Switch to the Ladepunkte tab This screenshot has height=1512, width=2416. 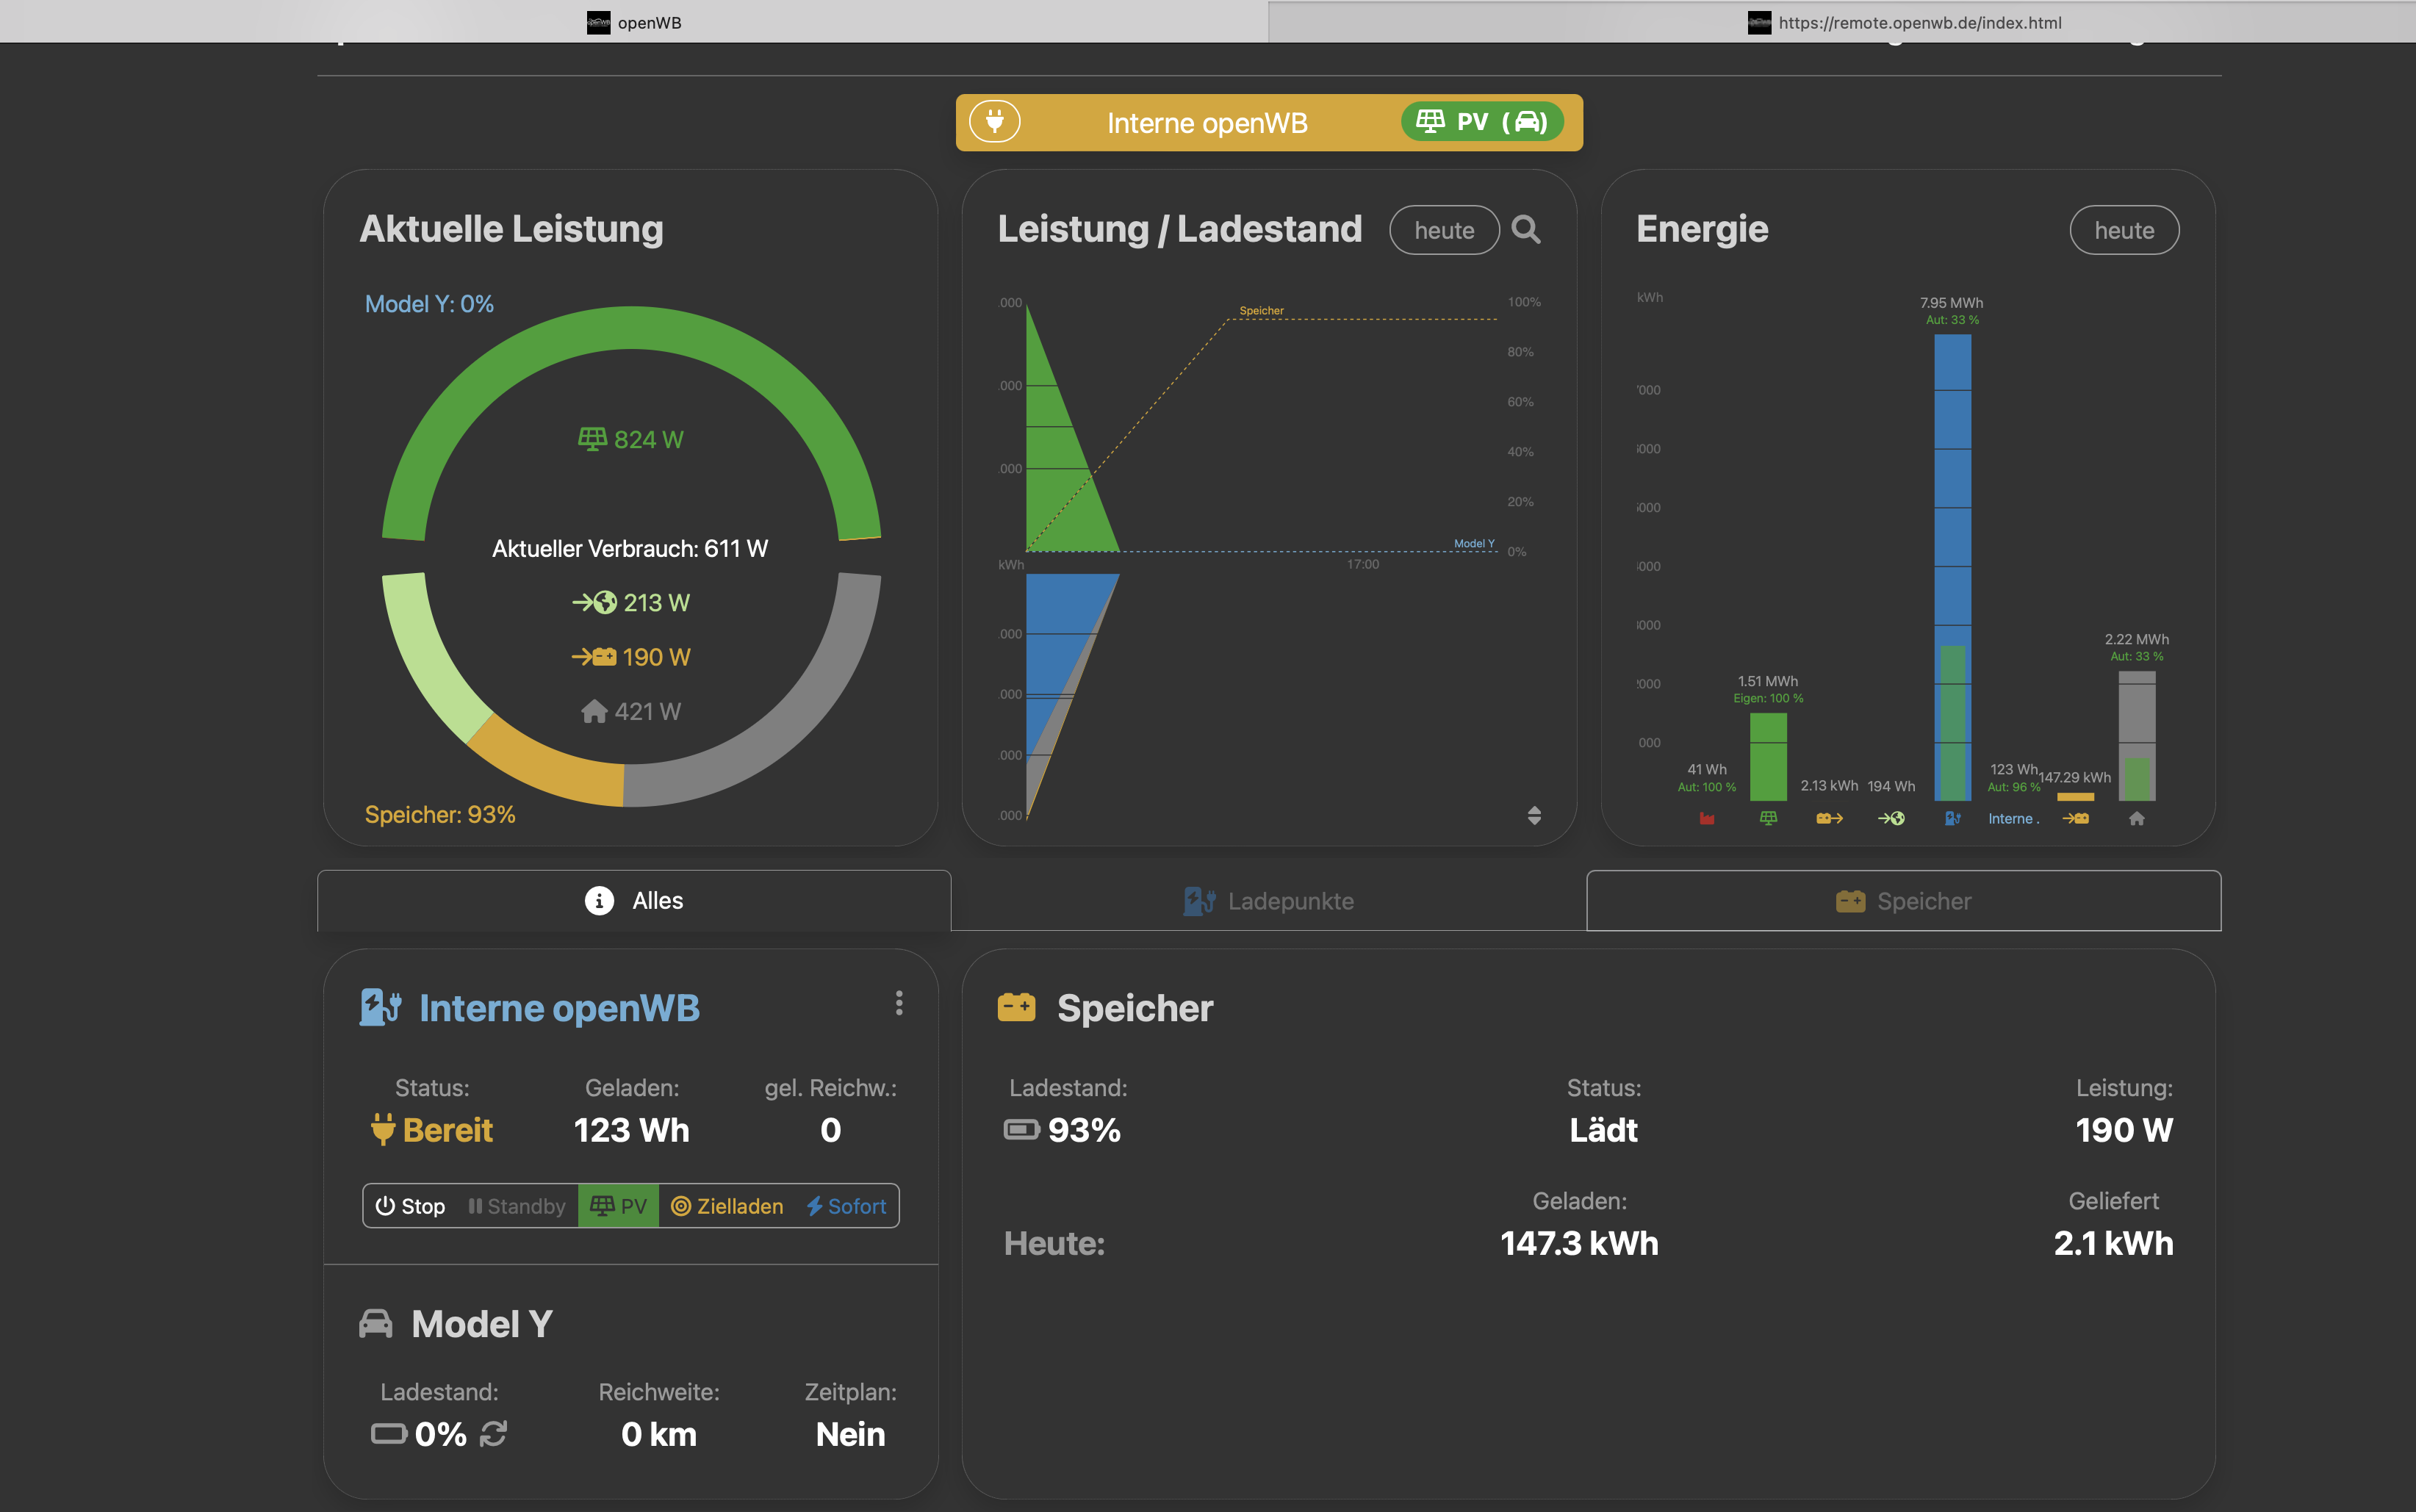pos(1268,901)
